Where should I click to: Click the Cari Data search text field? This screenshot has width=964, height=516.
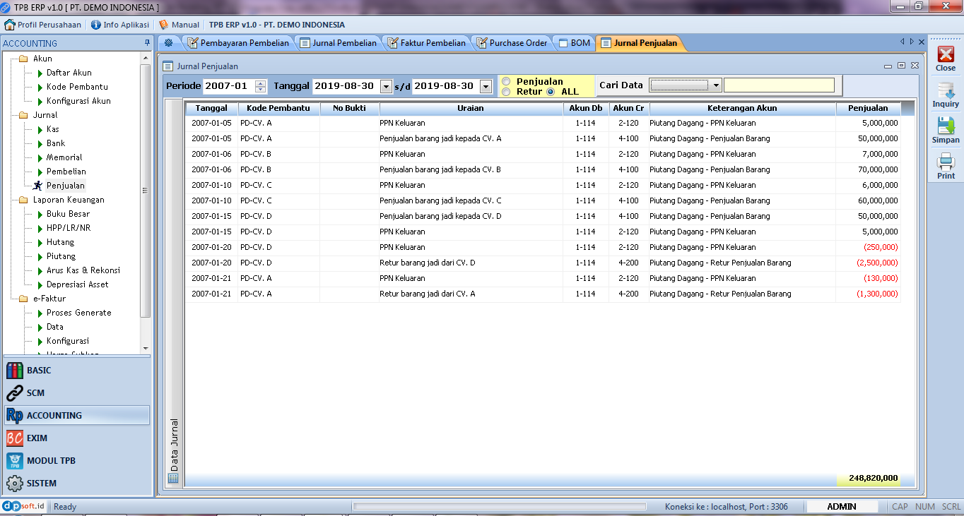pos(778,85)
